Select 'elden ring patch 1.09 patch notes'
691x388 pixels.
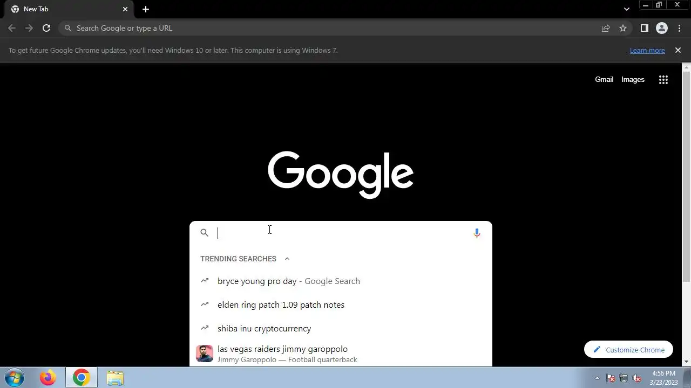coord(341,304)
